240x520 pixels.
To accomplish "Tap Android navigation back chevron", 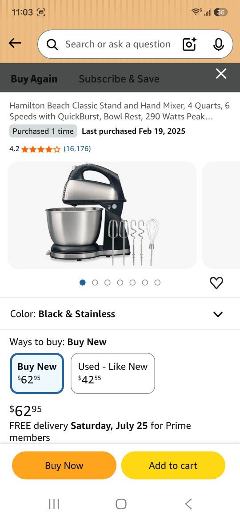I will (188, 504).
